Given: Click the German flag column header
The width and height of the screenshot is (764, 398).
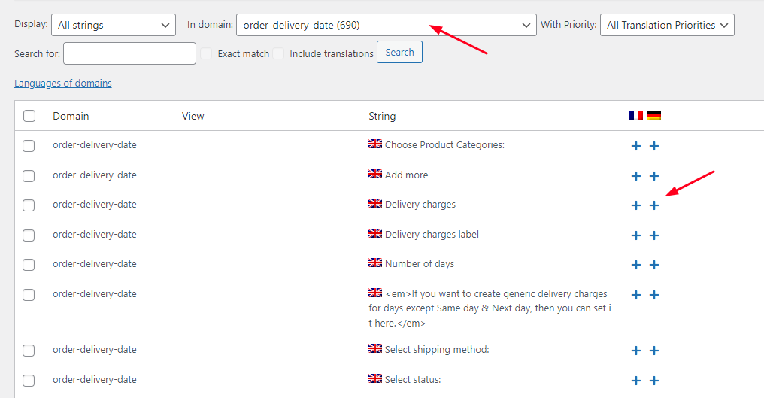Looking at the screenshot, I should (654, 115).
